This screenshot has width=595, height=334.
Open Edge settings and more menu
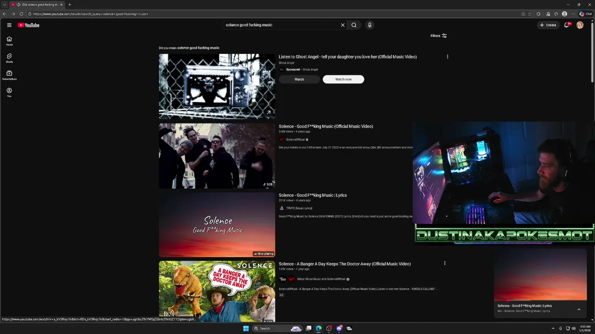click(573, 14)
